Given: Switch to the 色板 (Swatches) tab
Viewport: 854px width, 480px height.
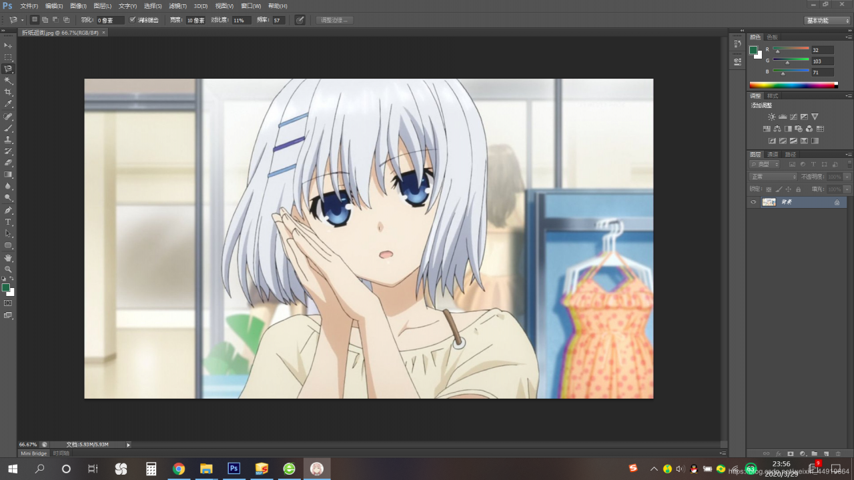Looking at the screenshot, I should point(772,37).
